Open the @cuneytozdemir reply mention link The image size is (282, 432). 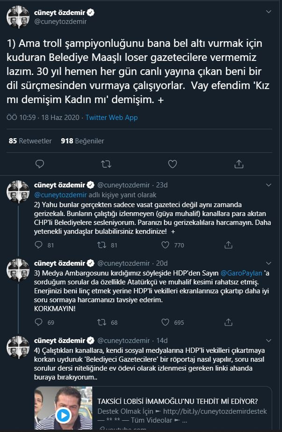[60, 195]
